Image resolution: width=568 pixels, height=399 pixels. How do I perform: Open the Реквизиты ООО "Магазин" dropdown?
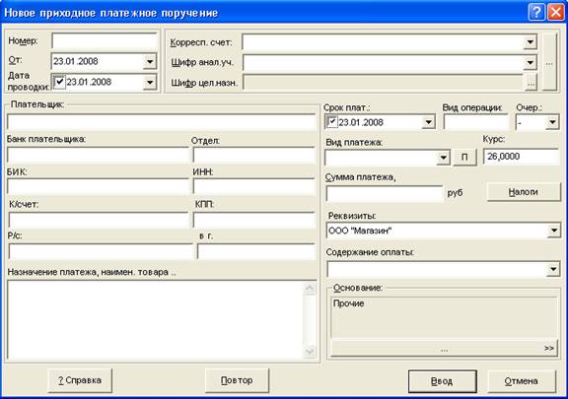554,231
